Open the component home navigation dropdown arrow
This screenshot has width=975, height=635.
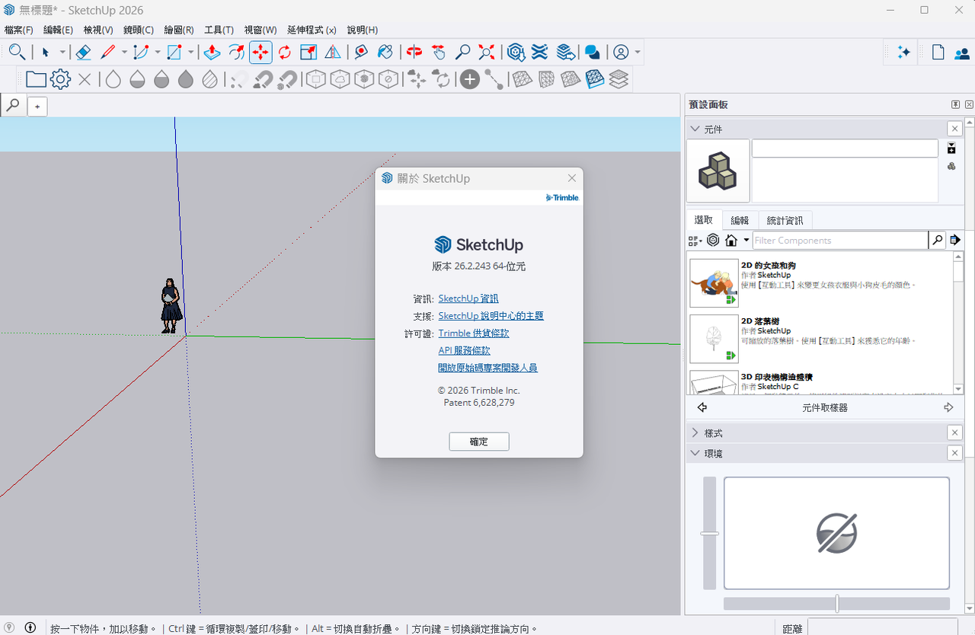[x=746, y=241]
